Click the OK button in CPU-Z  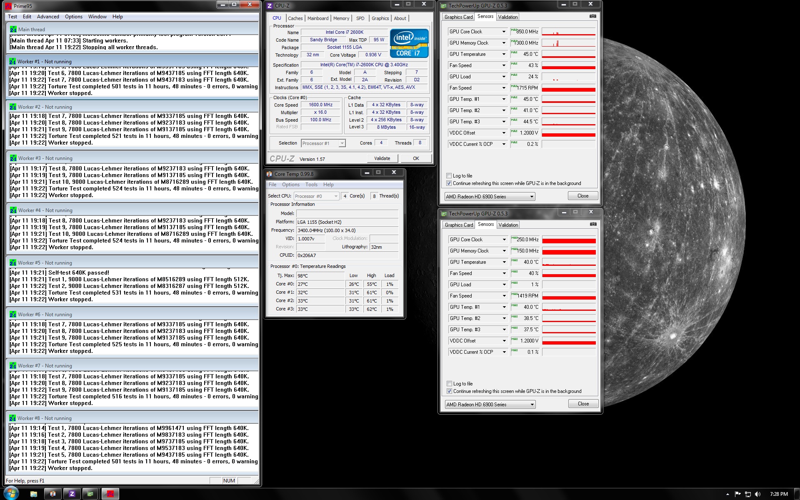416,158
